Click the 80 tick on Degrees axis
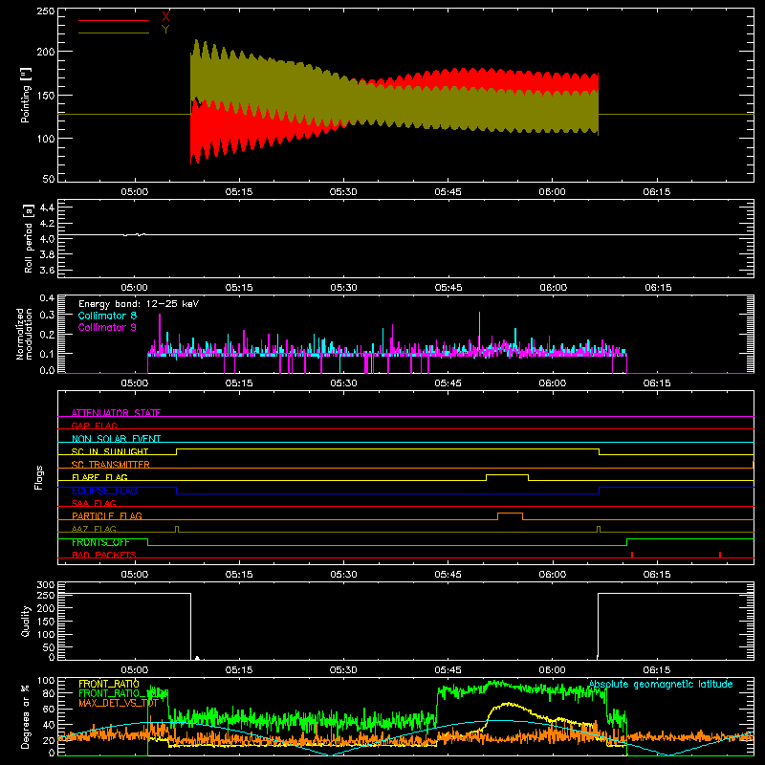Viewport: 765px width, 765px height. pos(49,693)
